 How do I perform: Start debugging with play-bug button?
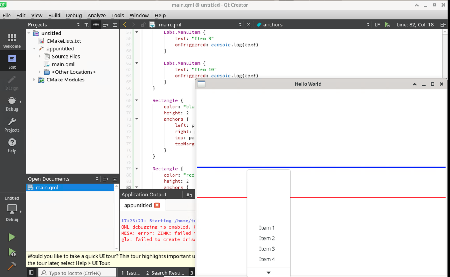click(x=12, y=252)
